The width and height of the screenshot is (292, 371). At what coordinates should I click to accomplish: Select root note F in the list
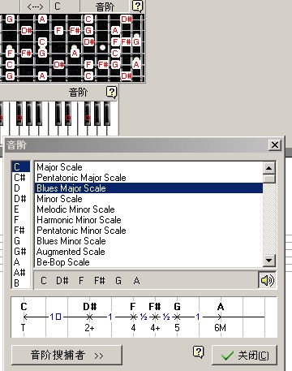(21, 220)
